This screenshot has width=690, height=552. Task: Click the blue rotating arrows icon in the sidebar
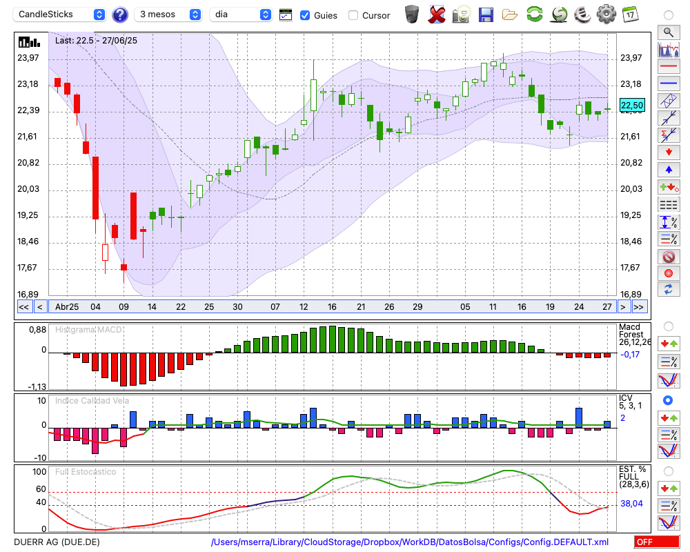click(x=669, y=290)
